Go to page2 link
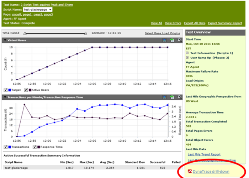The image size is (249, 178). point(38,15)
